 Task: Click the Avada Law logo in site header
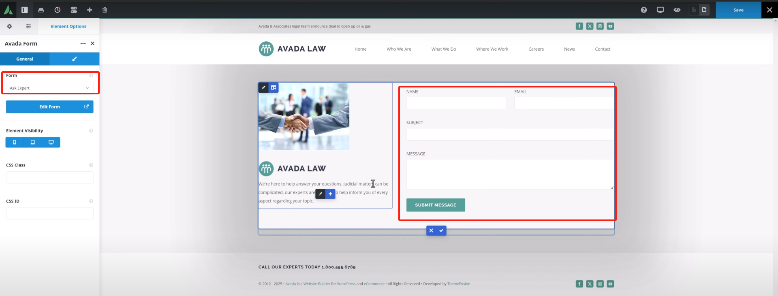(x=292, y=49)
